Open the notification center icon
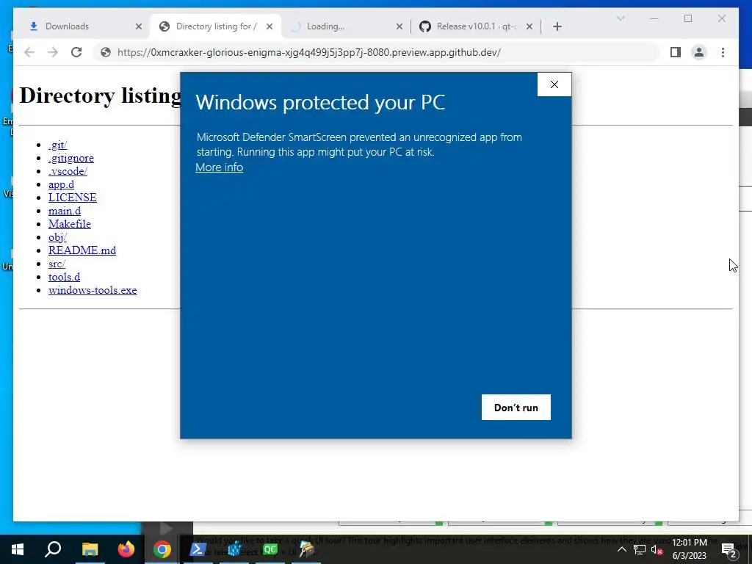Image resolution: width=752 pixels, height=564 pixels. click(x=729, y=549)
